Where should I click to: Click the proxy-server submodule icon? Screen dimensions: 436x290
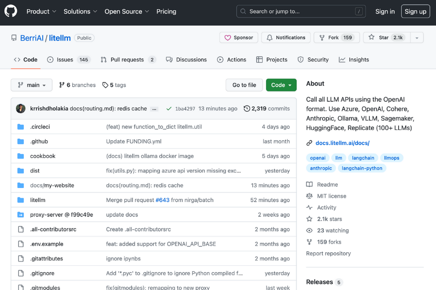[20, 214]
